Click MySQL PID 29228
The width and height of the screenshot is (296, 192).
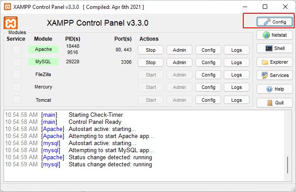[73, 61]
